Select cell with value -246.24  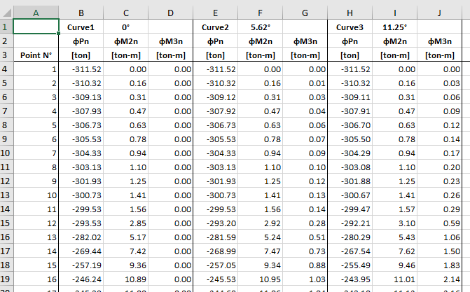81,279
